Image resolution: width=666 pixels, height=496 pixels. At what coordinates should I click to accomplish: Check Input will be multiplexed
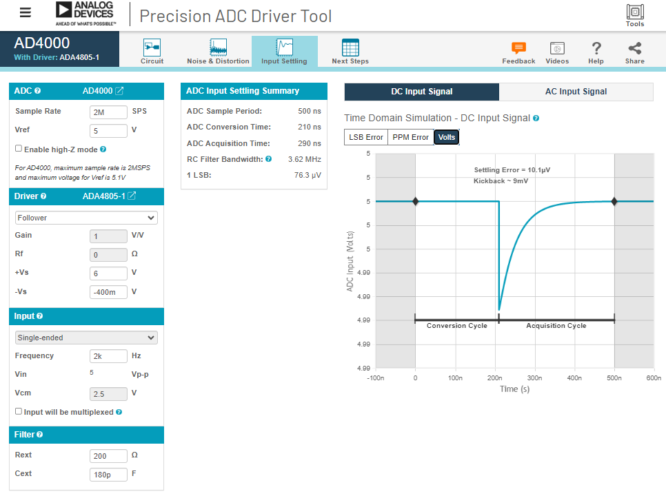click(x=19, y=411)
